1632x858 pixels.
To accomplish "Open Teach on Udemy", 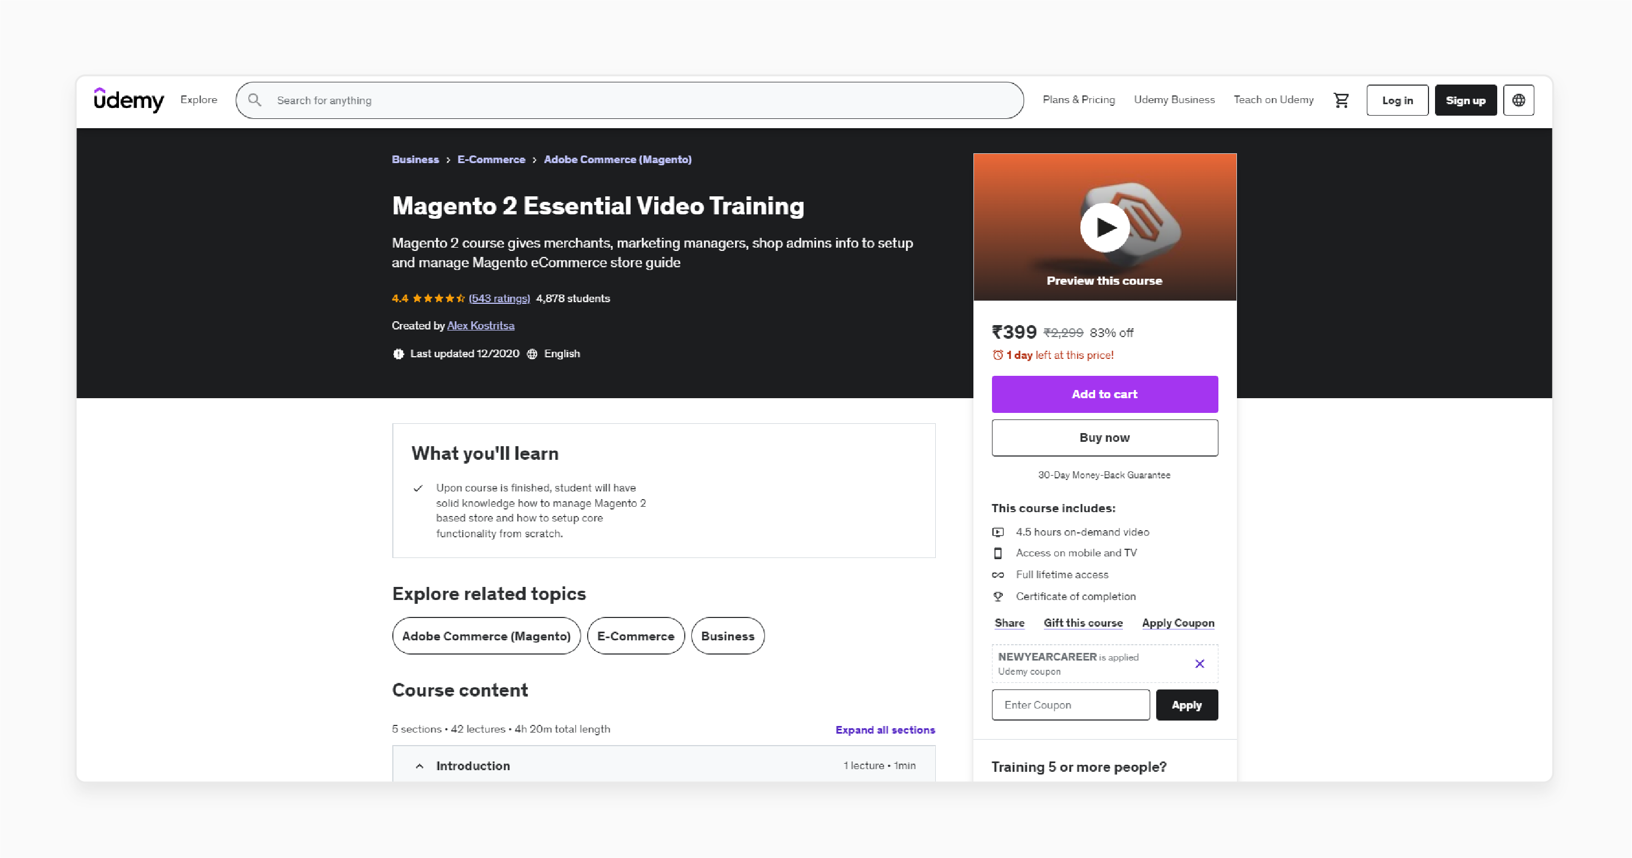I will pyautogui.click(x=1274, y=99).
